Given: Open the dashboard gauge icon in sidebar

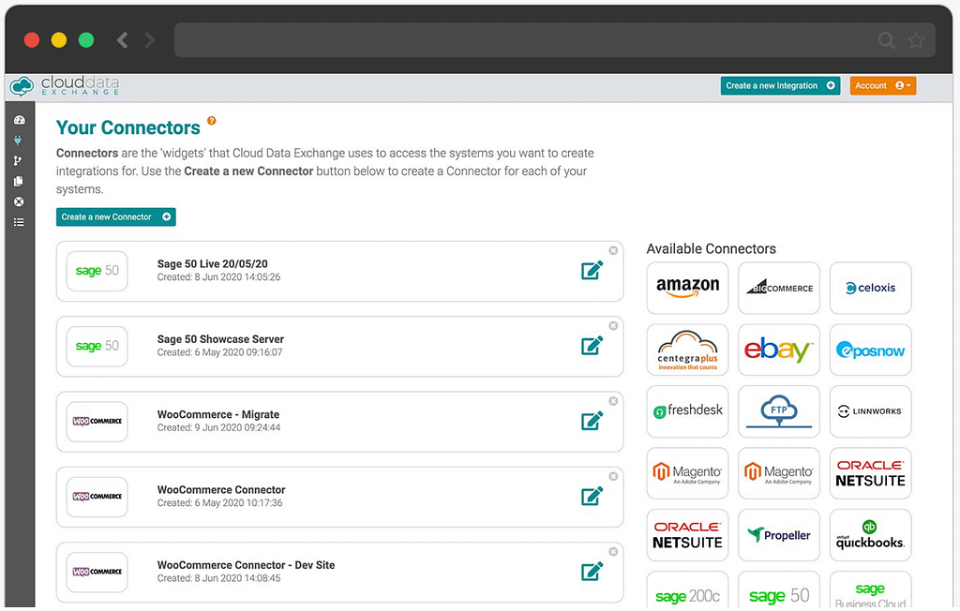Looking at the screenshot, I should click(x=19, y=120).
